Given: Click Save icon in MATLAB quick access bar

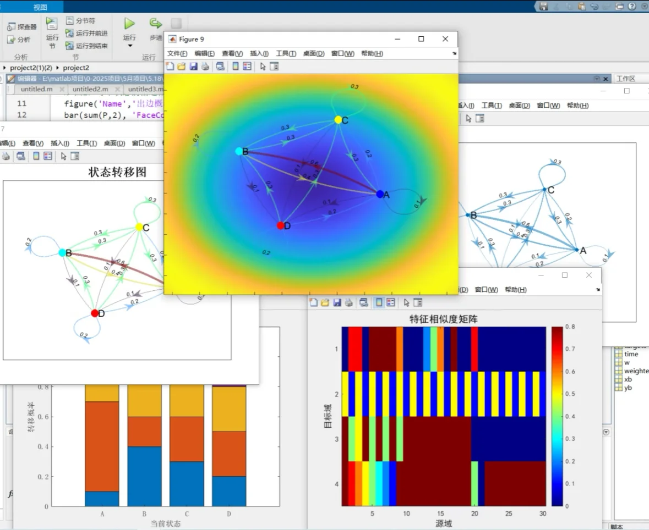Looking at the screenshot, I should (x=544, y=6).
